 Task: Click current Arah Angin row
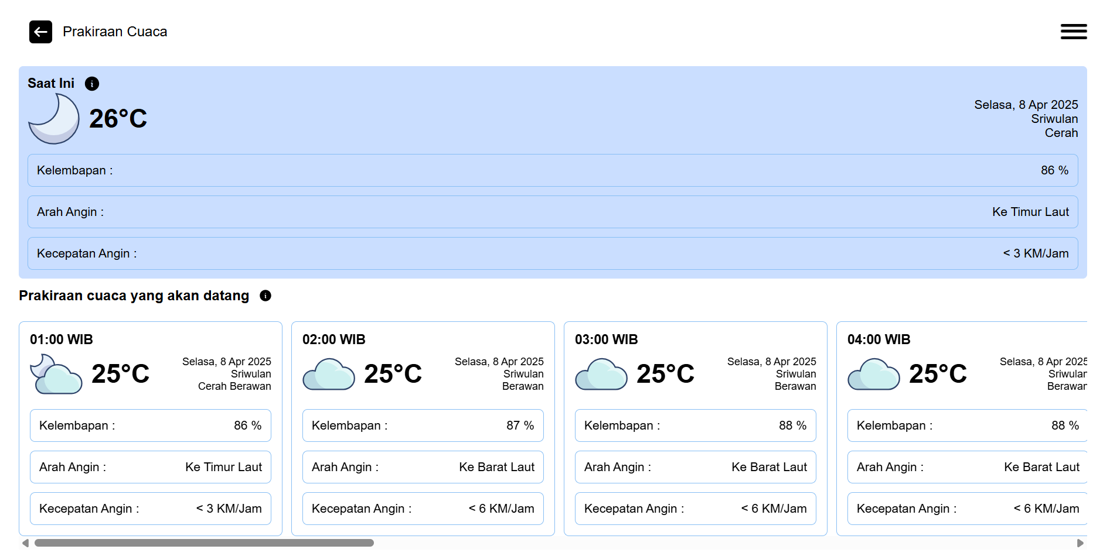[x=553, y=212]
